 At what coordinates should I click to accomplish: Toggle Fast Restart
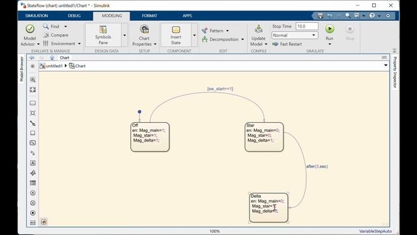coord(287,44)
